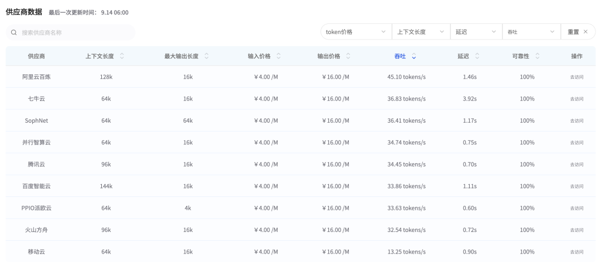Click the 45.10 tokens/s throughput value

click(x=407, y=77)
